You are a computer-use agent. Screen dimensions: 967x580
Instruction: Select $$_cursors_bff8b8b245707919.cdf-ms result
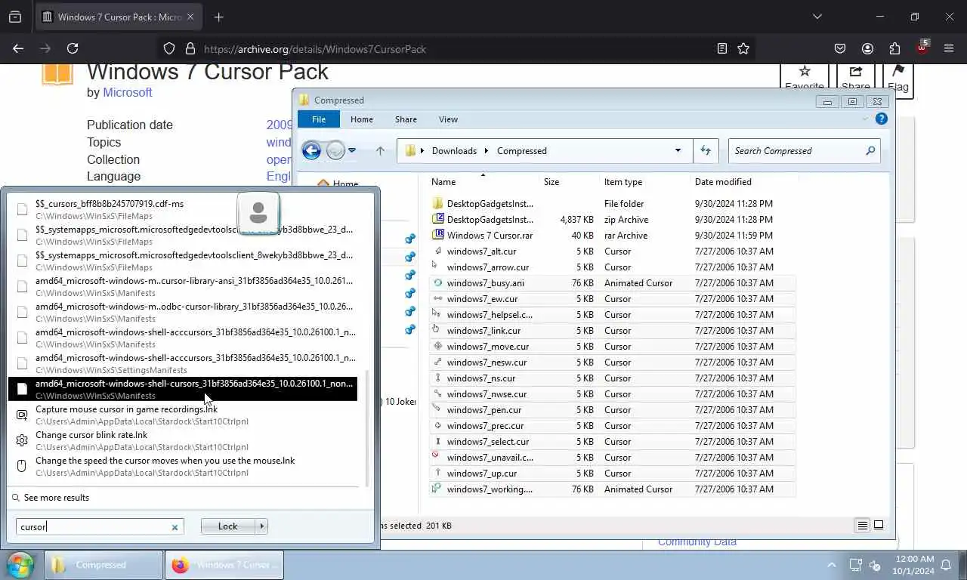pos(181,209)
